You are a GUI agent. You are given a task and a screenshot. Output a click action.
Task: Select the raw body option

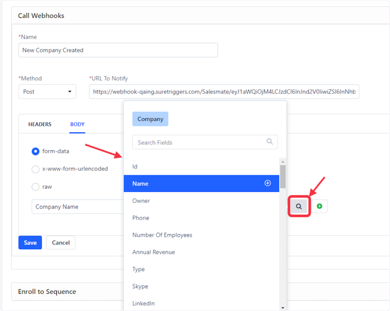(35, 187)
